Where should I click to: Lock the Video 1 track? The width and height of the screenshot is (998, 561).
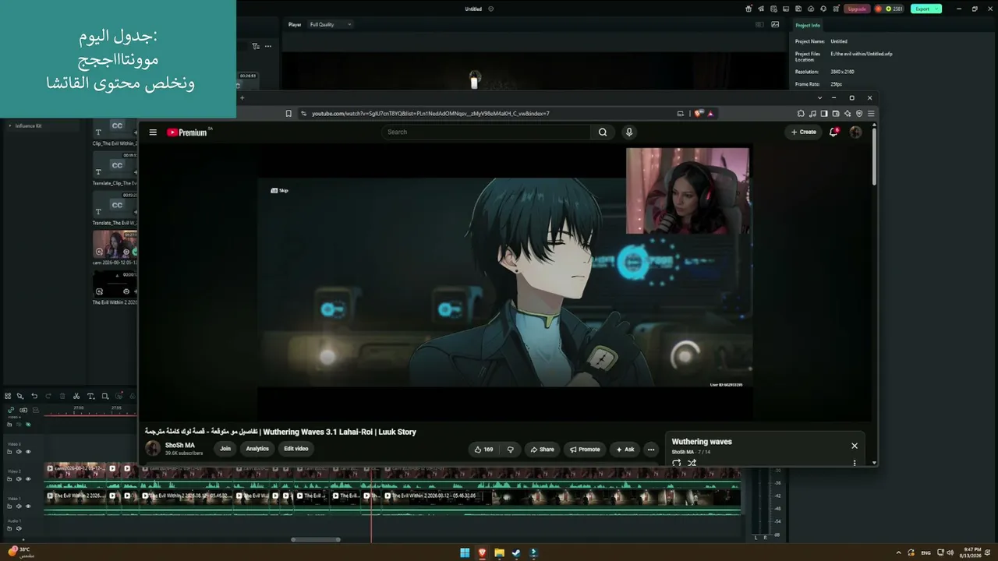[x=9, y=506]
